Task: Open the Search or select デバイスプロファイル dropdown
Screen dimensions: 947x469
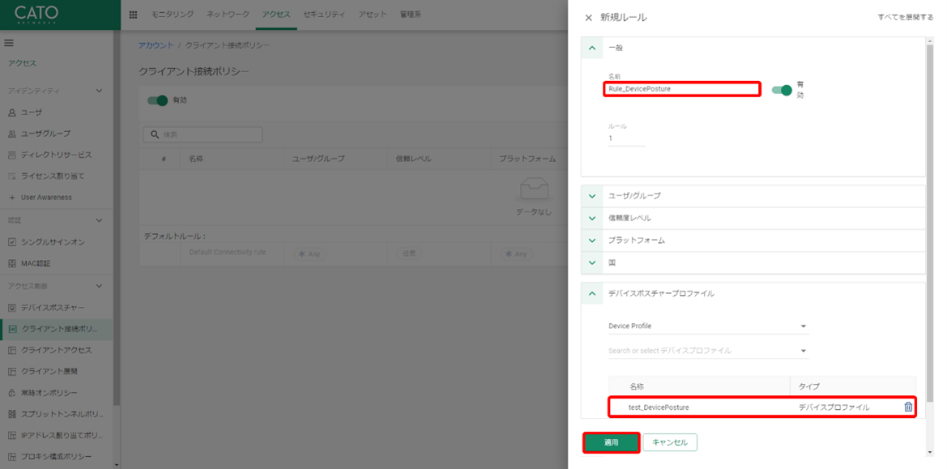Action: click(x=708, y=351)
